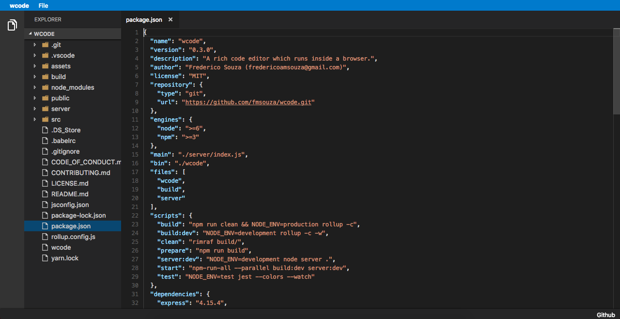Expand the public folder arrow

[x=35, y=98]
